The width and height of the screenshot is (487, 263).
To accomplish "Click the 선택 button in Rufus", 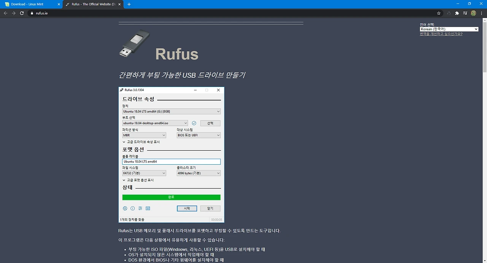I will (210, 123).
